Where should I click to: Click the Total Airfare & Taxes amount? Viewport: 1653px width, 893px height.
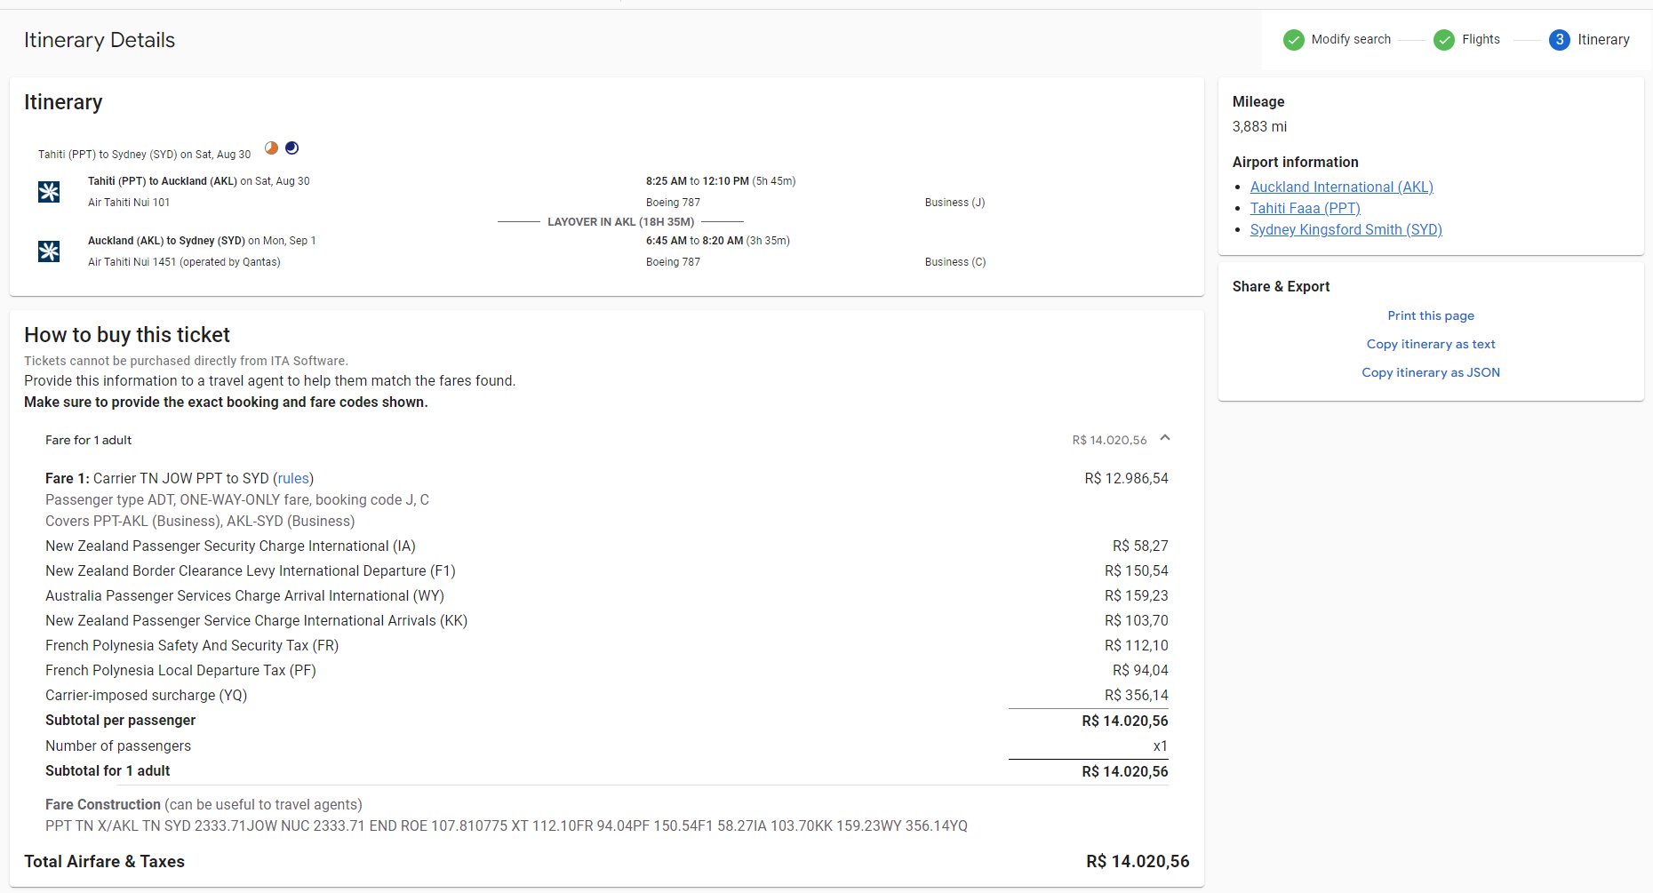tap(1138, 861)
